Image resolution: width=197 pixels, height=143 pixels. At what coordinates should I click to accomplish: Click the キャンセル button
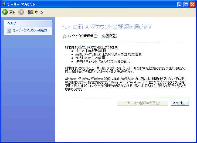pyautogui.click(x=180, y=103)
